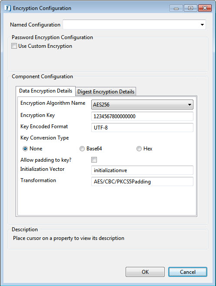Click into the Initialization Vector field
The height and width of the screenshot is (286, 216).
pyautogui.click(x=142, y=170)
